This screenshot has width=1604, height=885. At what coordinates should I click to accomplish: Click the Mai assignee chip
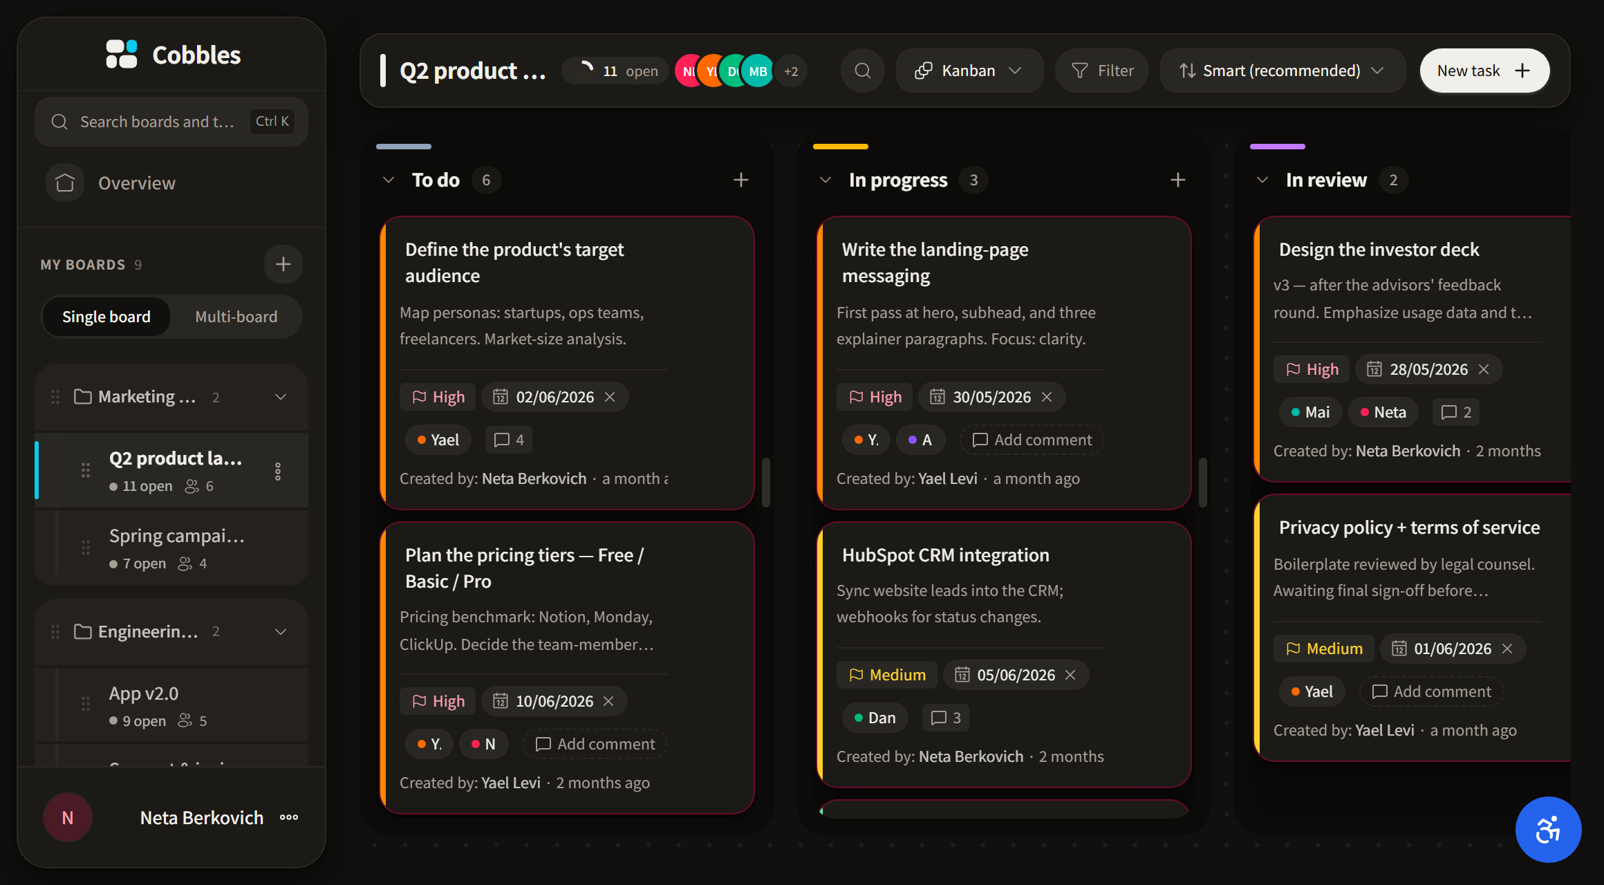pyautogui.click(x=1311, y=412)
